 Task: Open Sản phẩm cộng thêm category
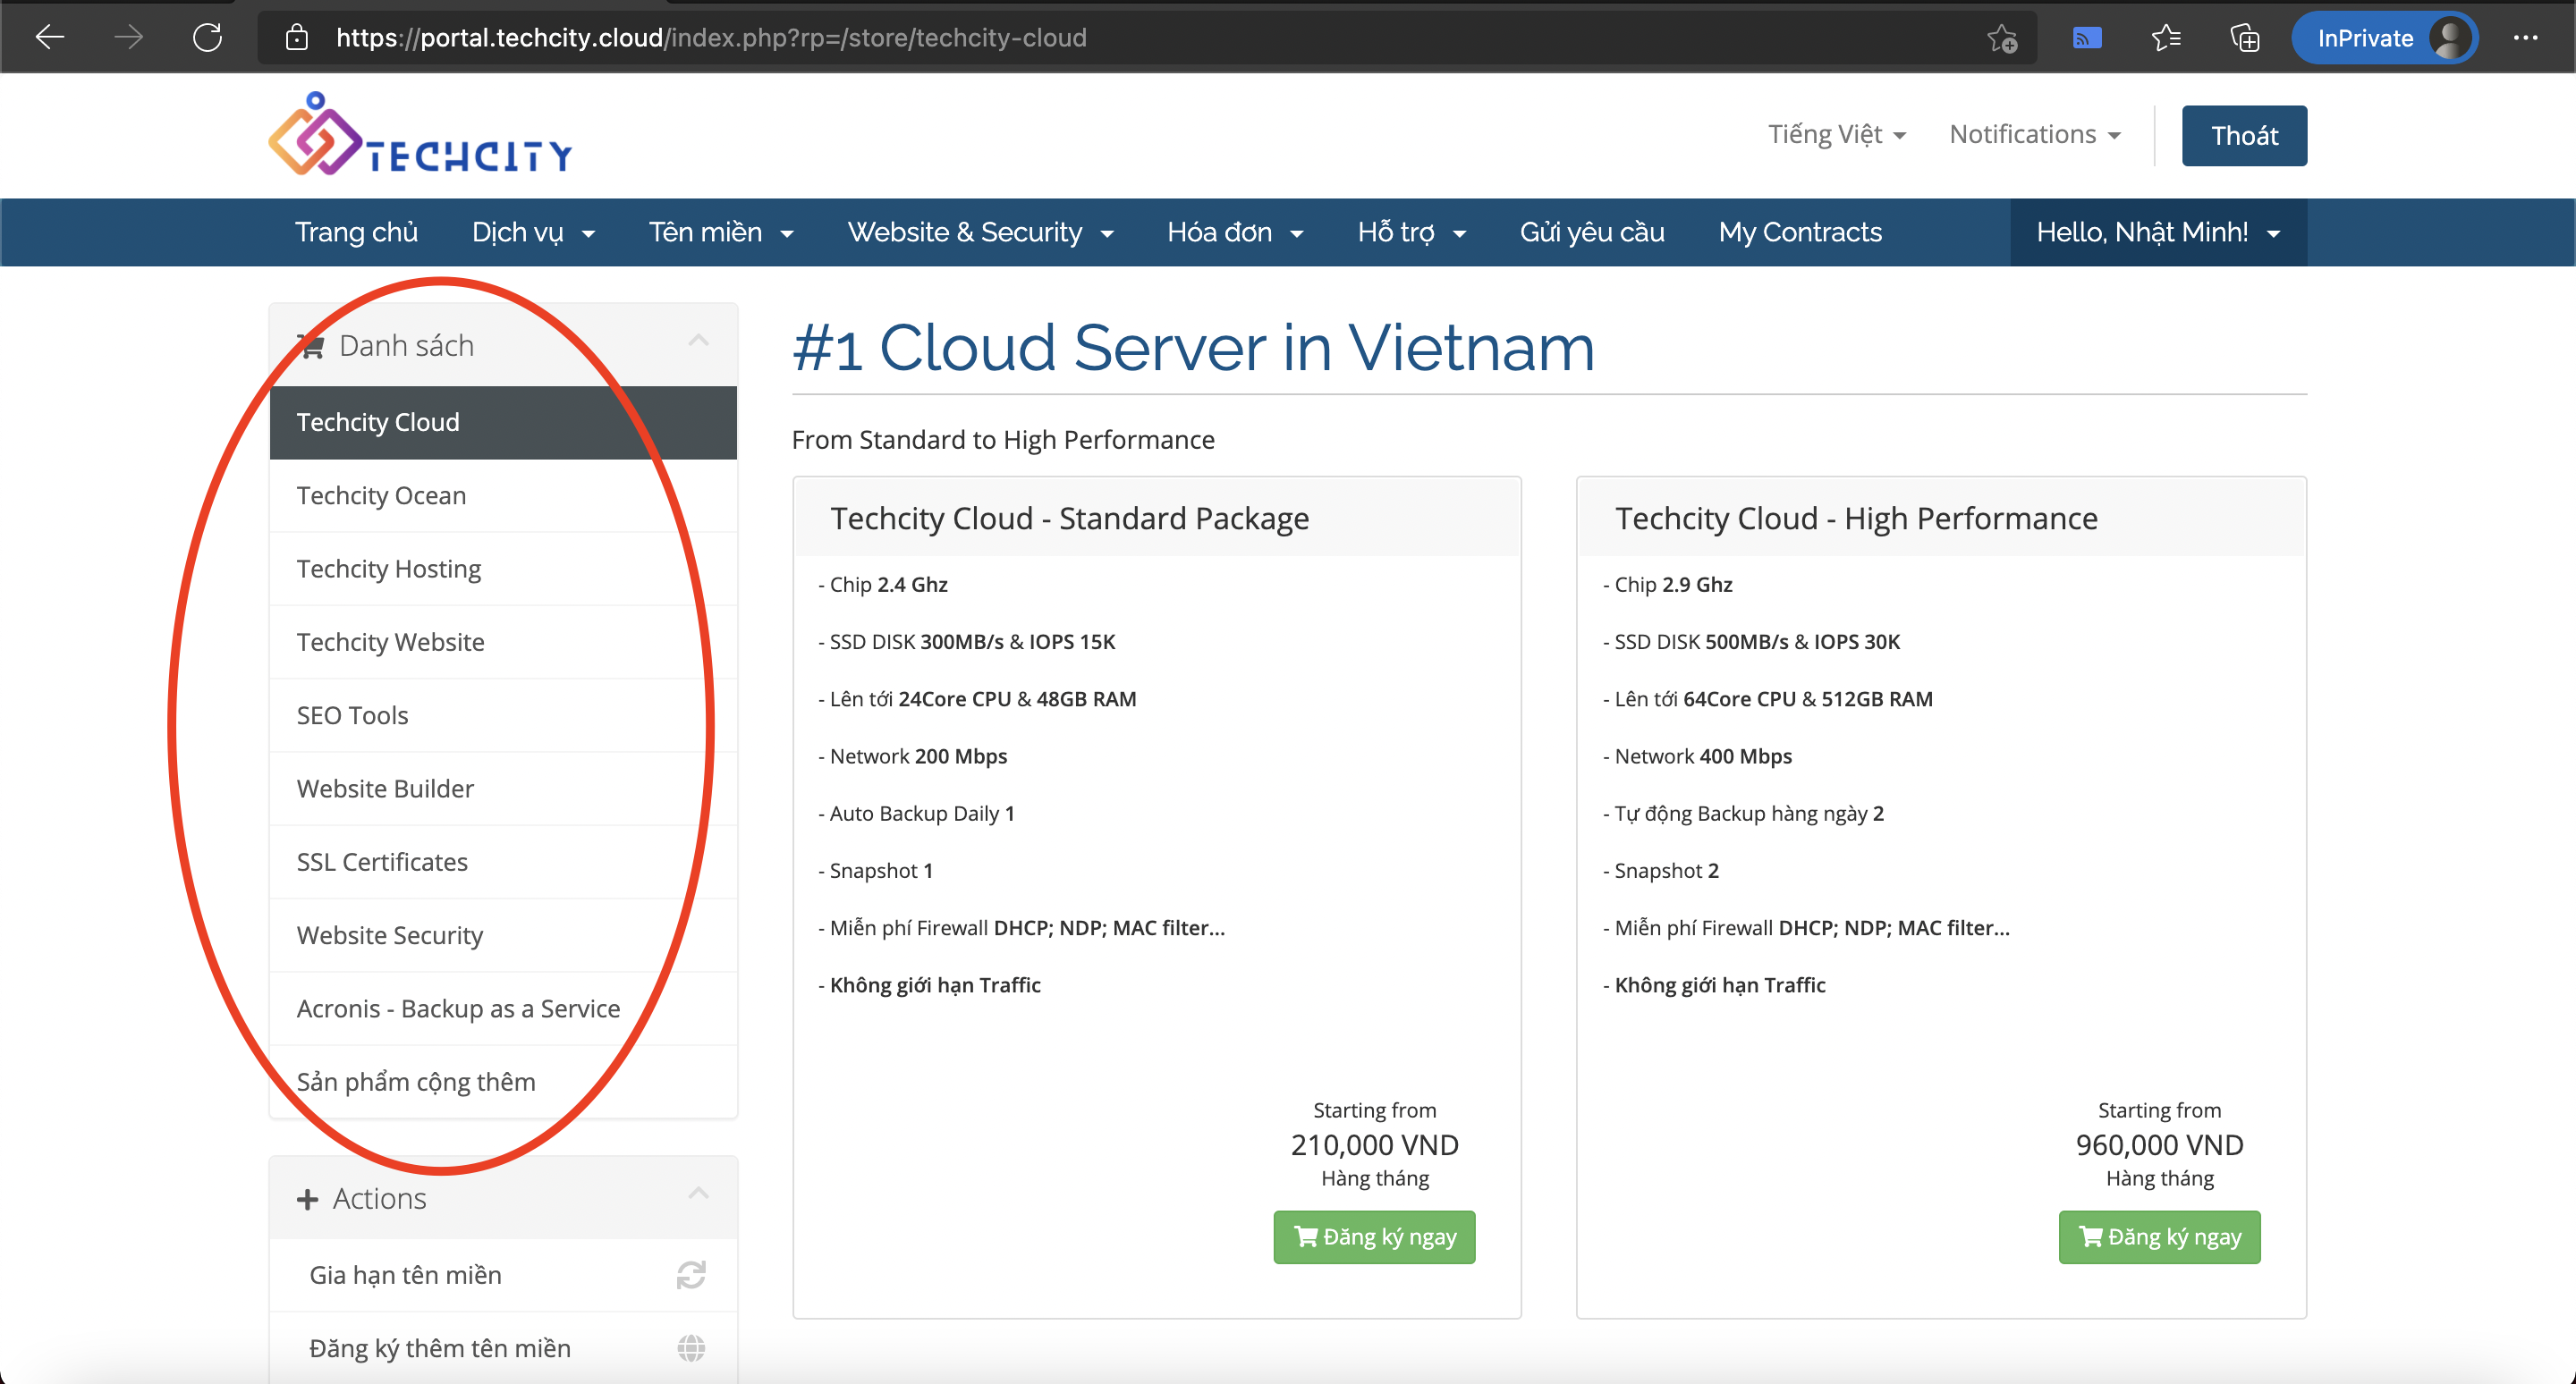[x=503, y=1082]
